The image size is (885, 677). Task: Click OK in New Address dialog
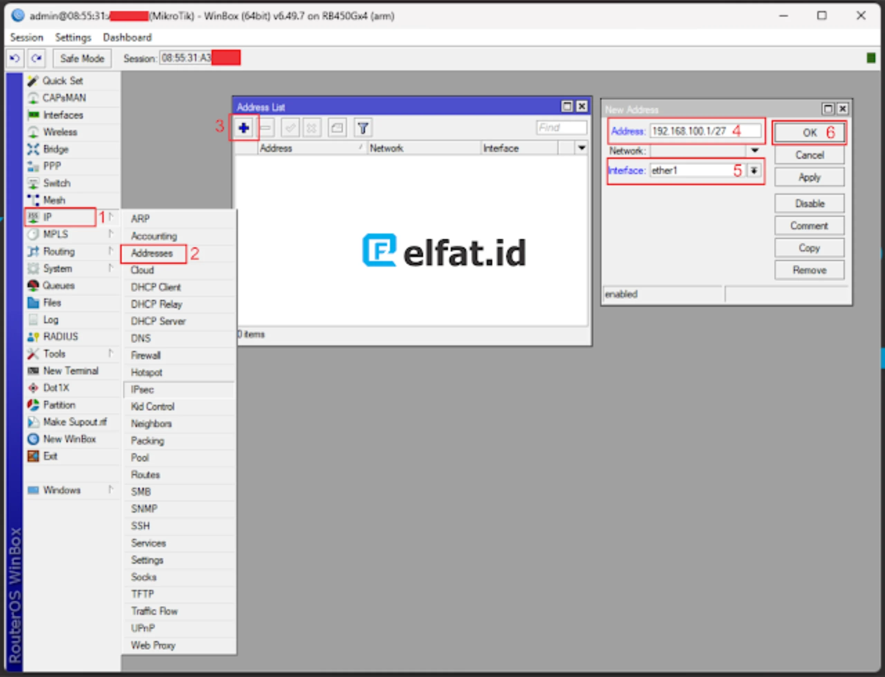click(809, 133)
